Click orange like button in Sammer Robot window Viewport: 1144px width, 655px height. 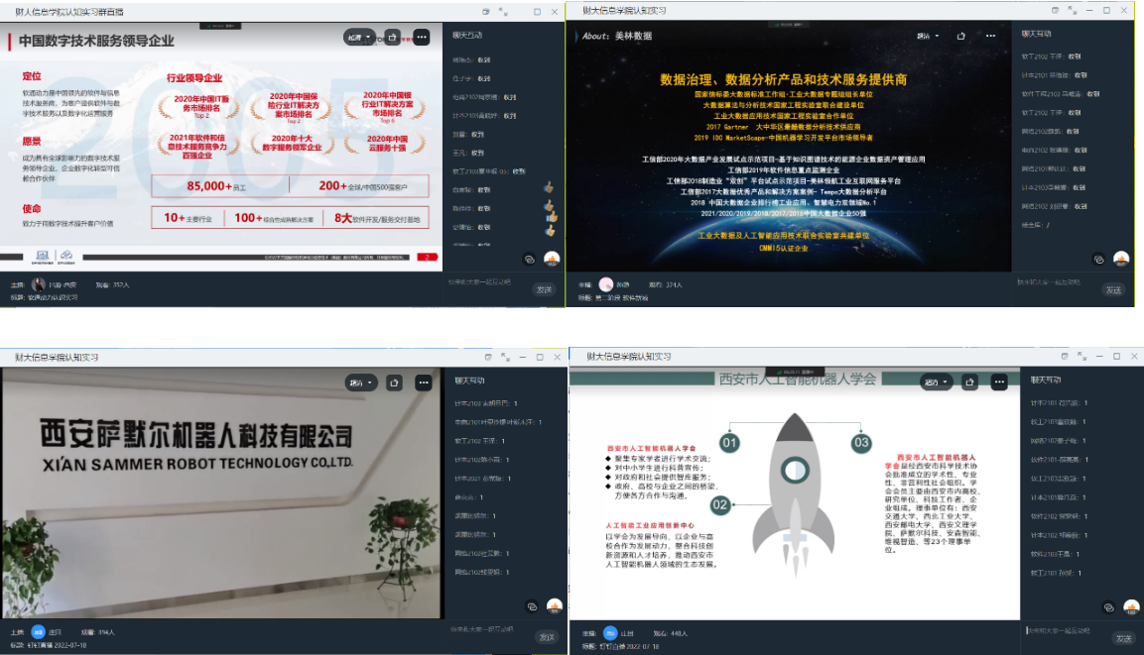click(x=555, y=605)
